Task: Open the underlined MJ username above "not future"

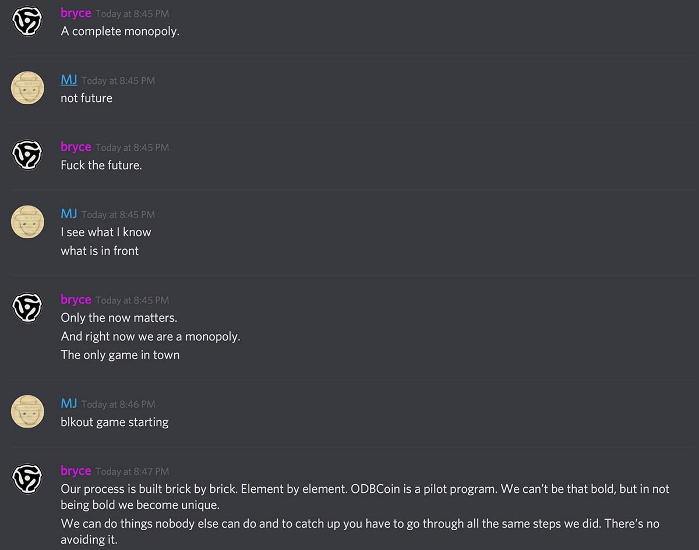Action: click(69, 80)
